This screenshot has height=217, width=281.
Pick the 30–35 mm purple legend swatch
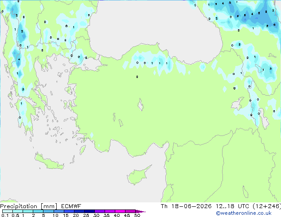[100, 211]
